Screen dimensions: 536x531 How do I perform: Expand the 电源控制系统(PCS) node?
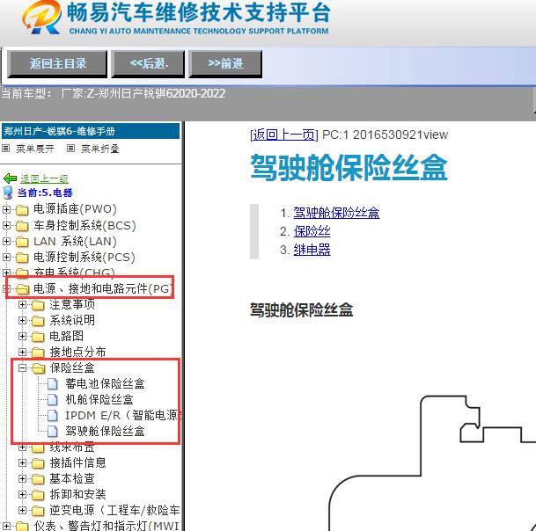point(6,257)
